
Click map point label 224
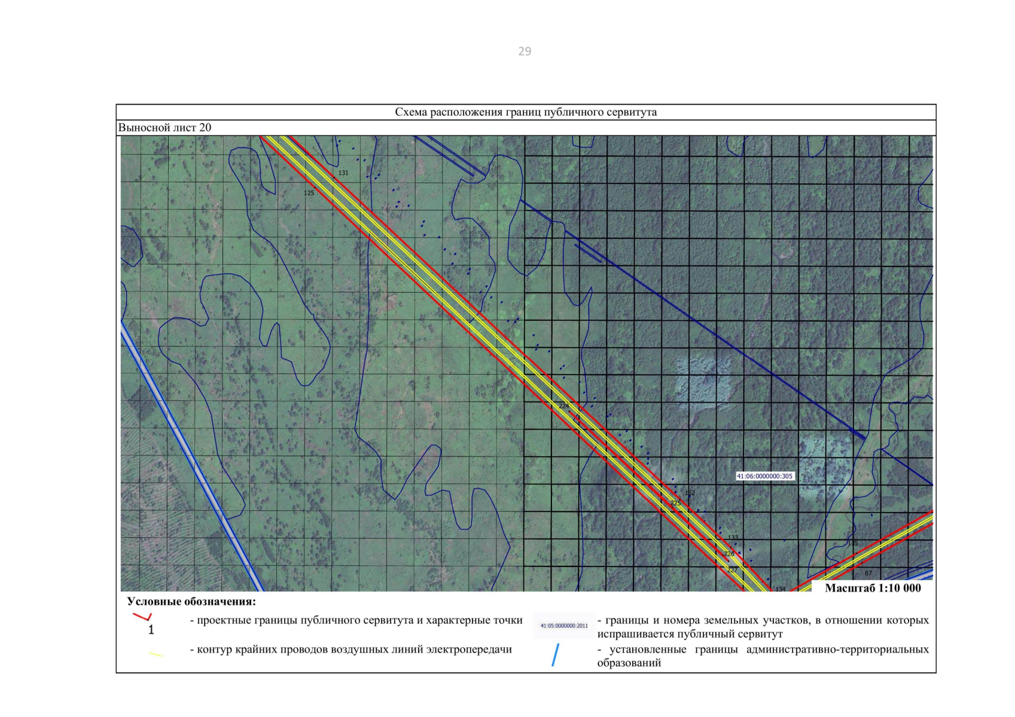pos(563,406)
